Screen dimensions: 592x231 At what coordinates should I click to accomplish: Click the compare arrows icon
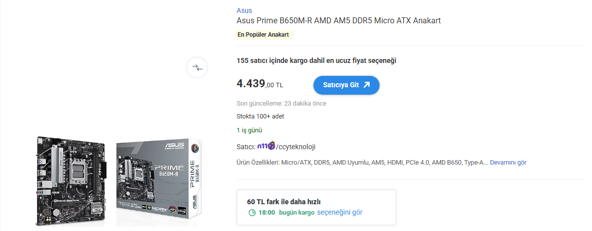tap(197, 67)
